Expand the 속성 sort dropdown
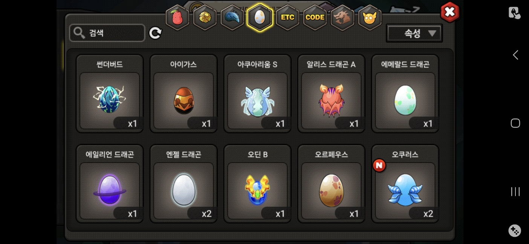Viewport: 529px width, 244px height. (x=414, y=34)
